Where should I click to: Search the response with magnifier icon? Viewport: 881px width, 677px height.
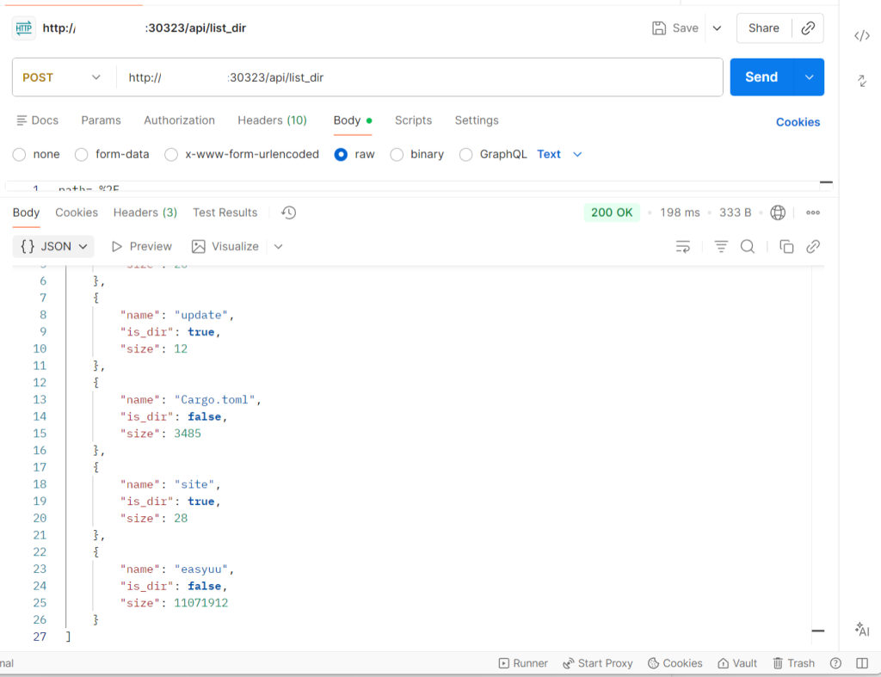[748, 247]
